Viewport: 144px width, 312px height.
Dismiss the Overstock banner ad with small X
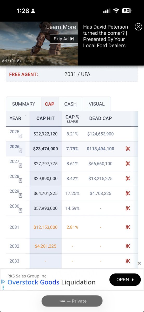click(139, 263)
